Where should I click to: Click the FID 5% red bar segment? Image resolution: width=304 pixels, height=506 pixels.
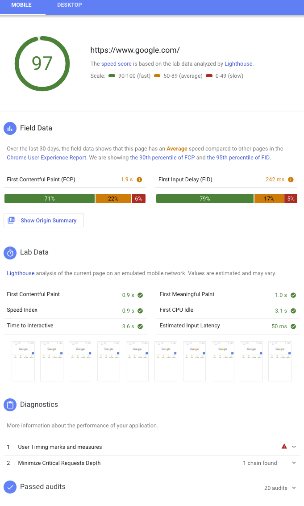[291, 198]
